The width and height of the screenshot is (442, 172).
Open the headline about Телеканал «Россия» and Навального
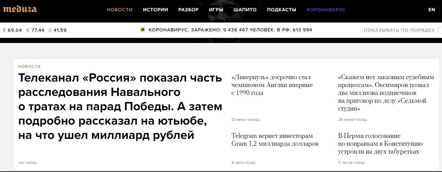tap(120, 107)
